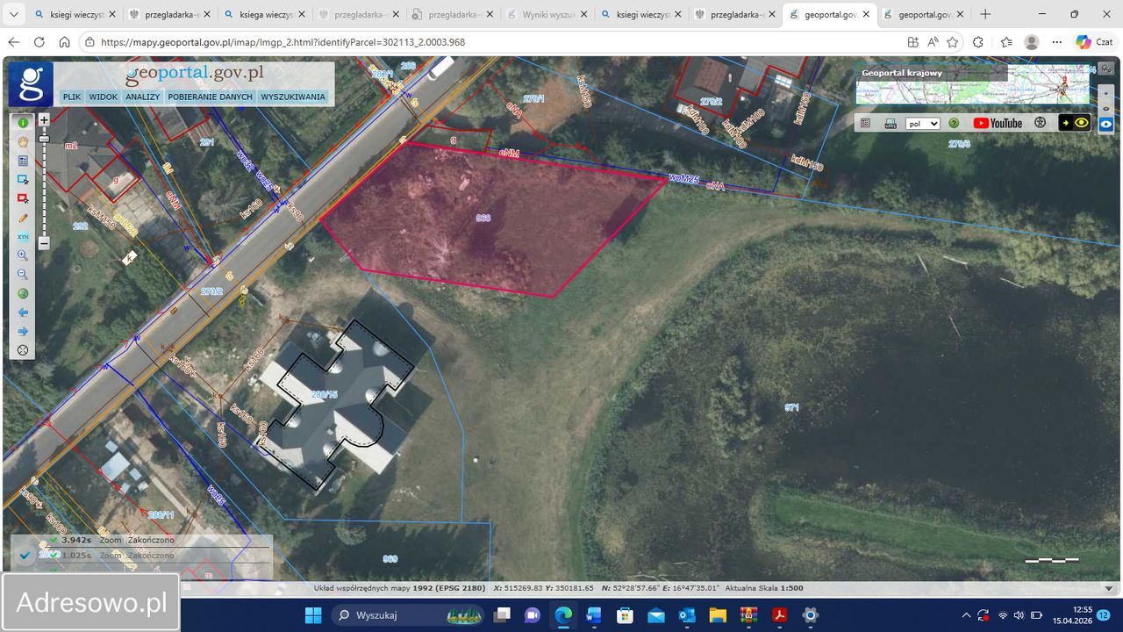The height and width of the screenshot is (632, 1123).
Task: Go back in the browser
Action: coord(14,42)
